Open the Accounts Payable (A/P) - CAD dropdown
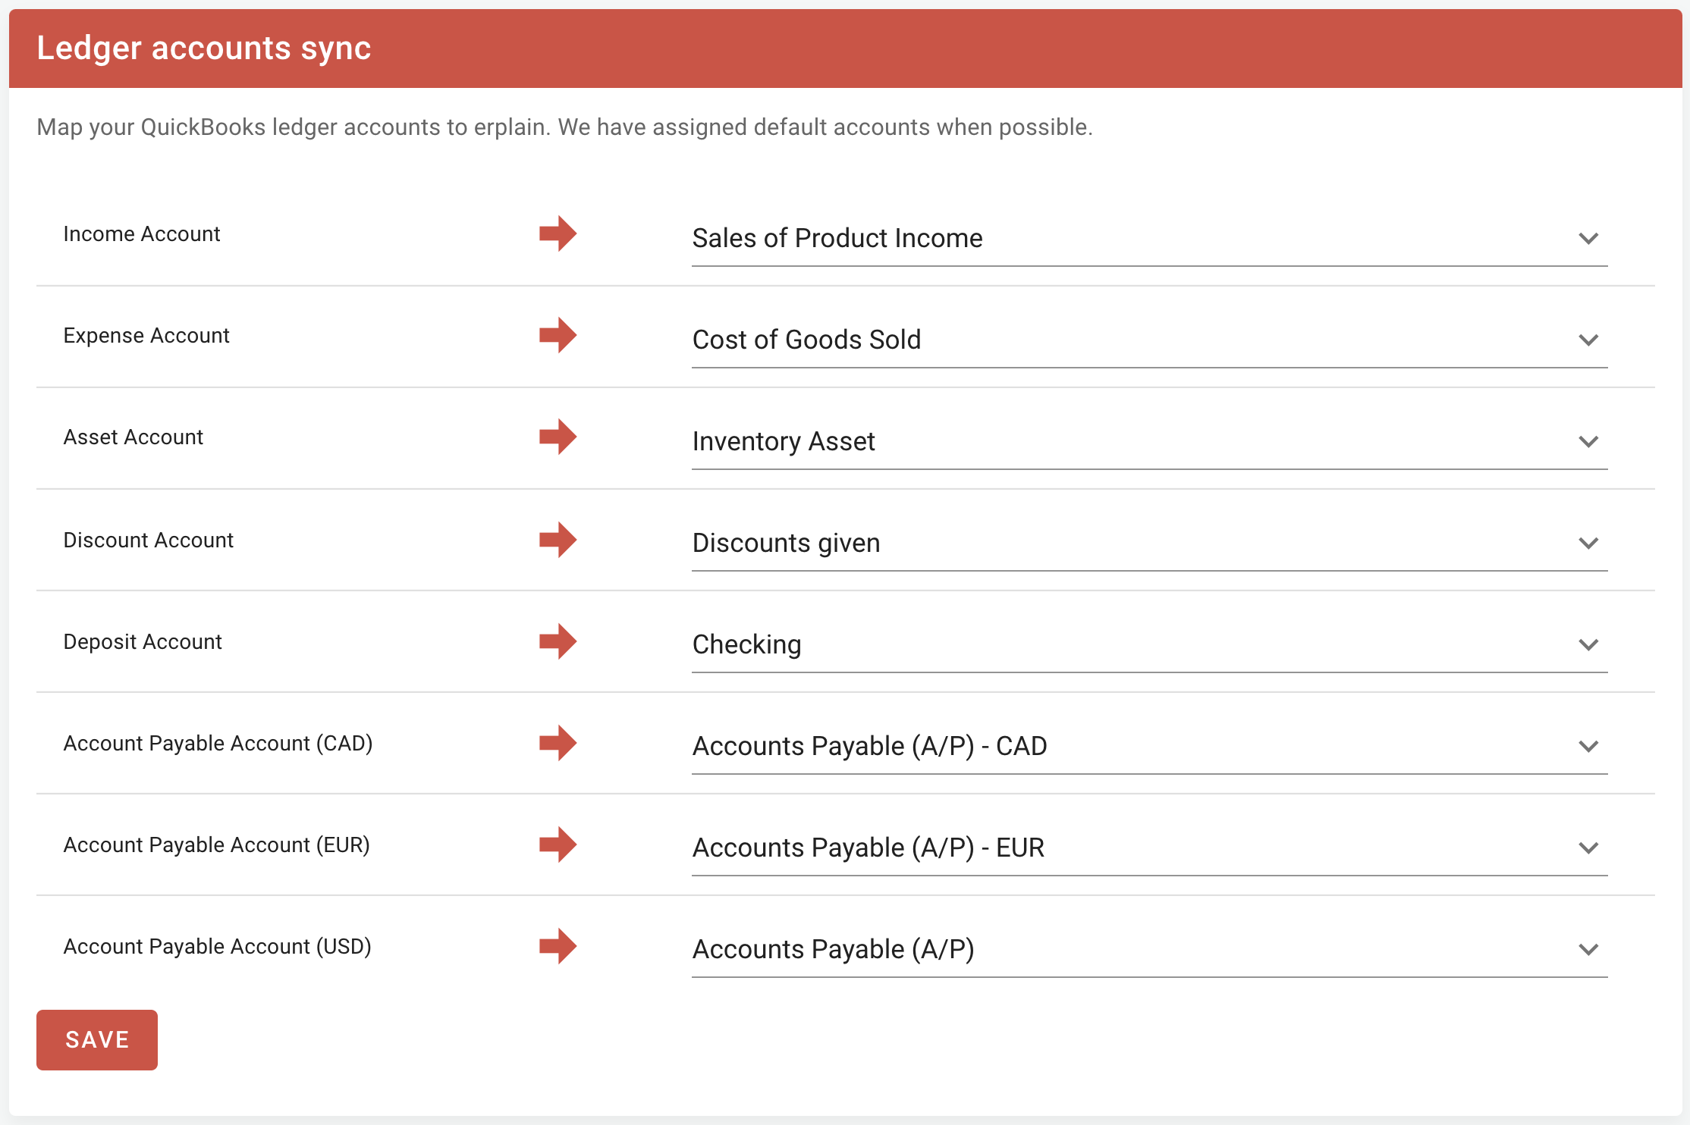Viewport: 1690px width, 1125px height. tap(1148, 747)
